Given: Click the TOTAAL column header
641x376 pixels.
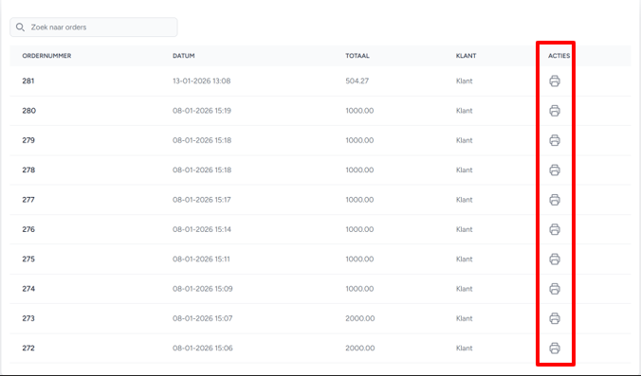Looking at the screenshot, I should tap(357, 56).
